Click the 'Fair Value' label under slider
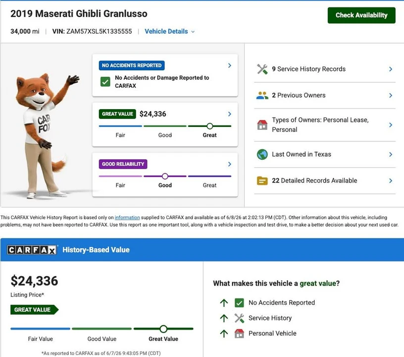Image resolution: width=404 pixels, height=357 pixels. (x=41, y=339)
